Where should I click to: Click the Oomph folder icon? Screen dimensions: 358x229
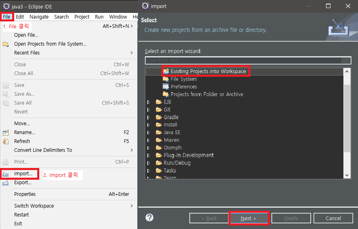[159, 148]
